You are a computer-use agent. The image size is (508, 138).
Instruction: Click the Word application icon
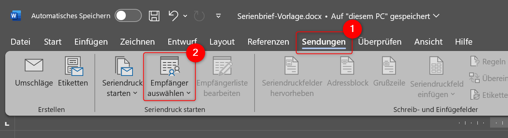16,16
